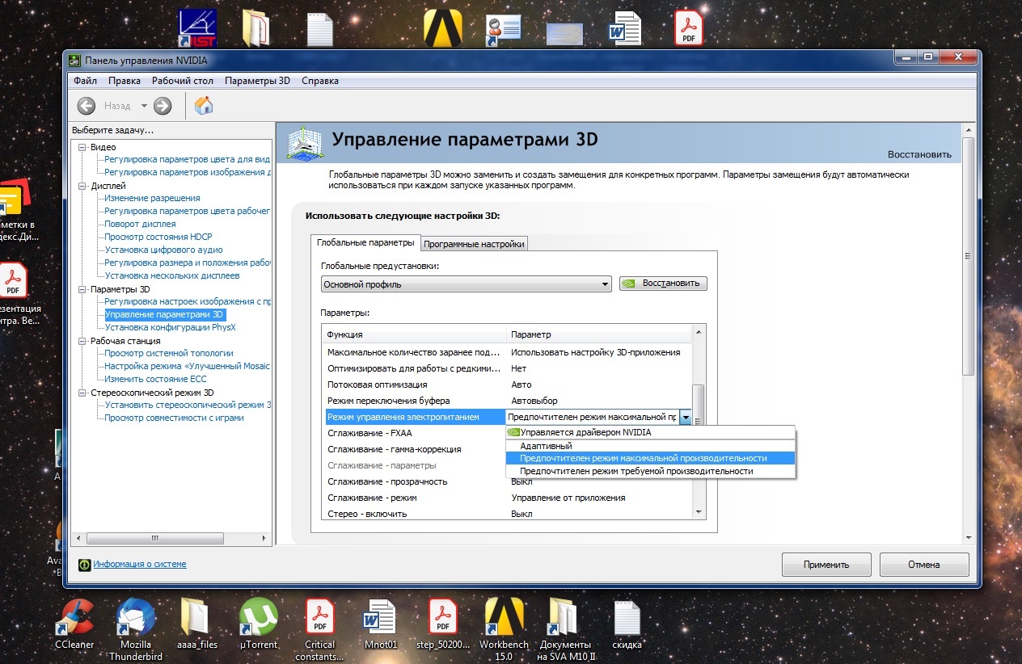Open Просмотр совместимости с играми
Image resolution: width=1022 pixels, height=664 pixels.
174,418
